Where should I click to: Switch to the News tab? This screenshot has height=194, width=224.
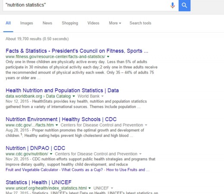point(47,23)
